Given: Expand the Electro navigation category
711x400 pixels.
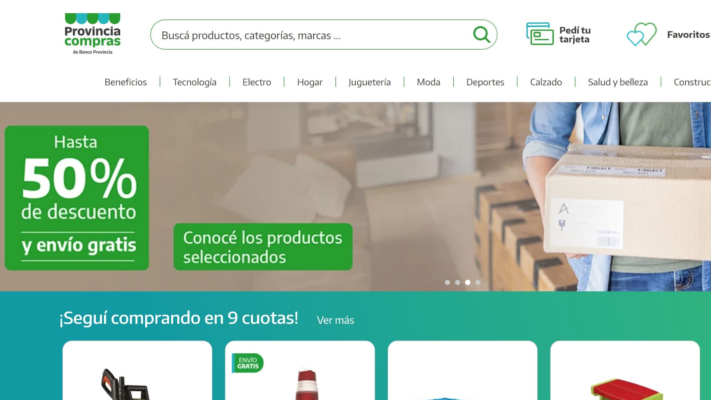Looking at the screenshot, I should click(256, 82).
